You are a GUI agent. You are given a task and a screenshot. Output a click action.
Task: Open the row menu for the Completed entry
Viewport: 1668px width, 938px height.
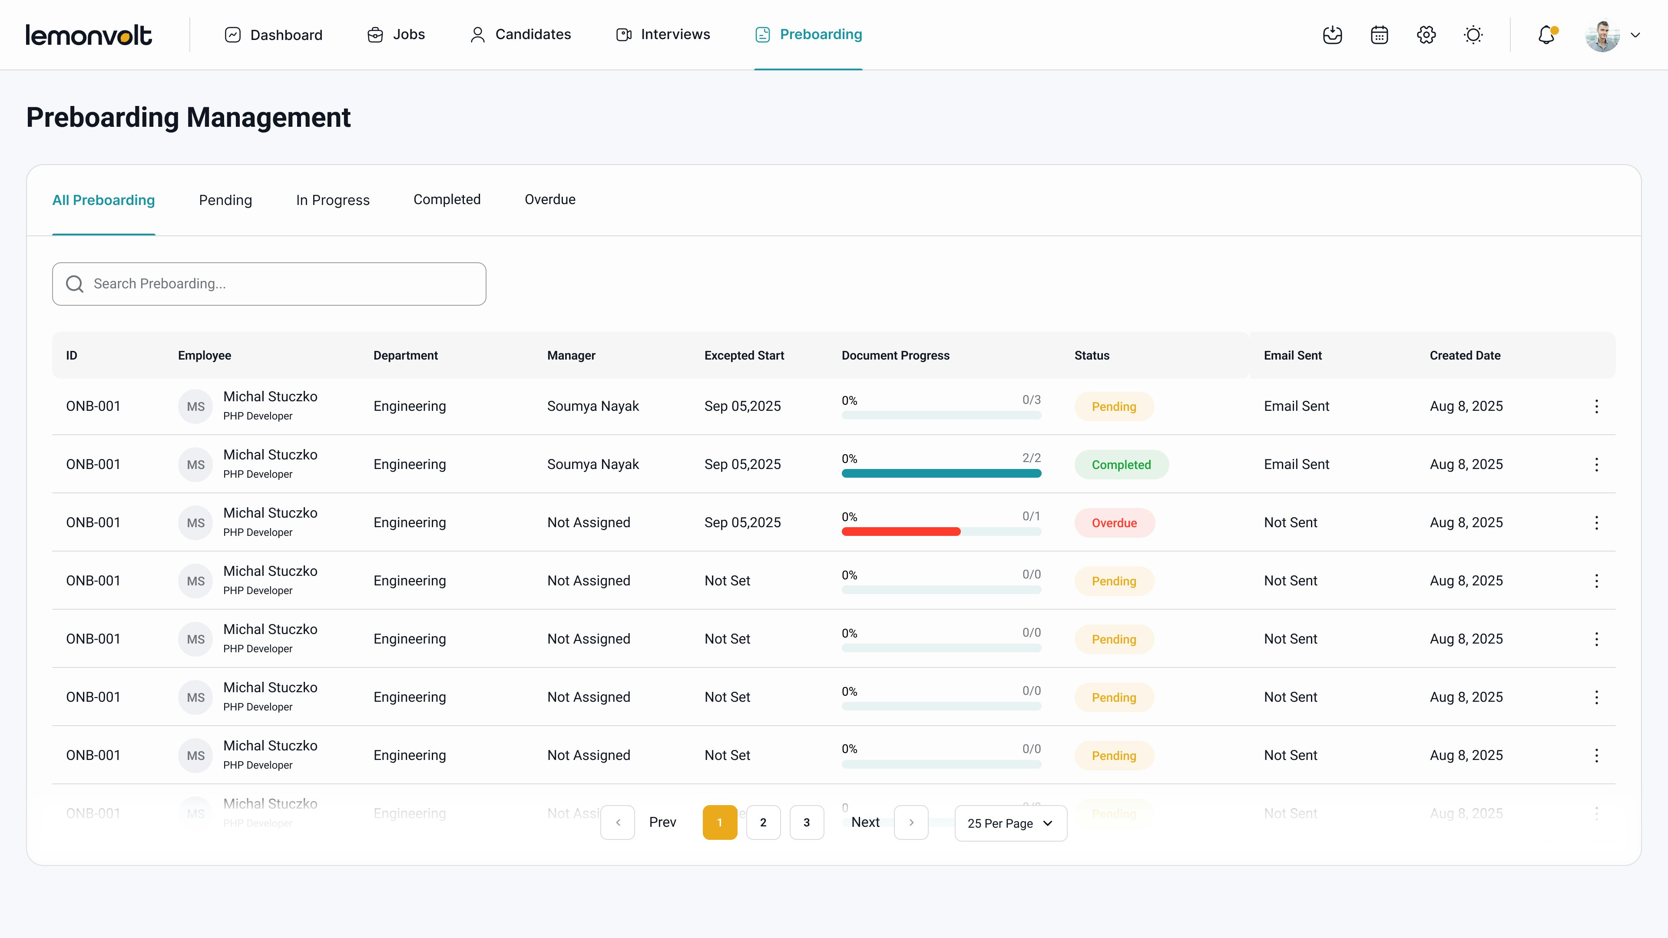click(1596, 465)
